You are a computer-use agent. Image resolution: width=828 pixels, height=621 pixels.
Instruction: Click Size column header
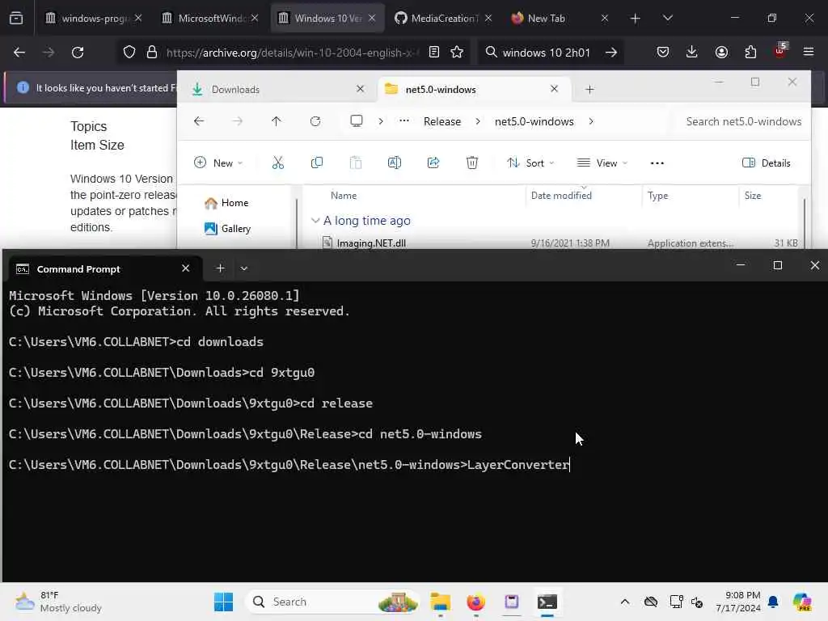coord(753,196)
